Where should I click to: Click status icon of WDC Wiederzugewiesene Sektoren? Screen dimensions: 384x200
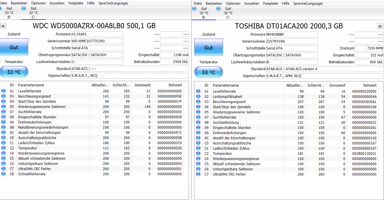point(3,106)
